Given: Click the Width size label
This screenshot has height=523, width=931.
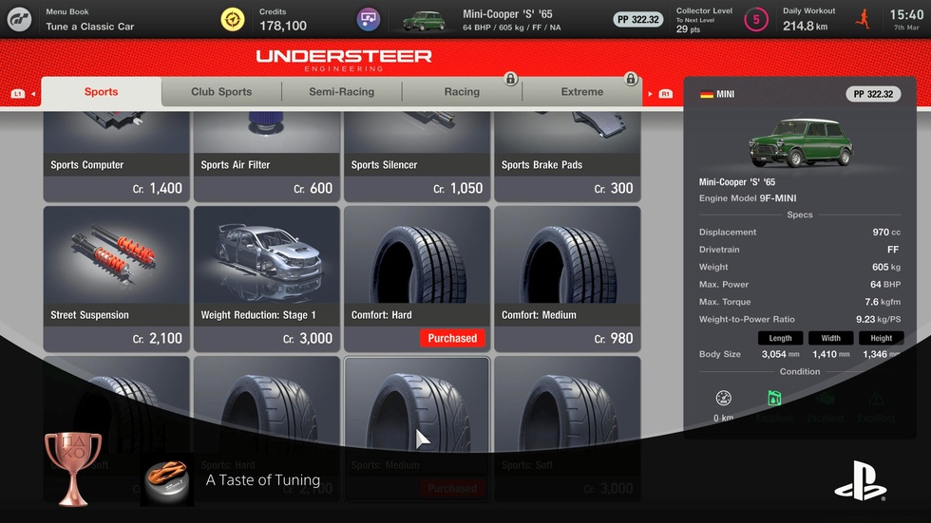Looking at the screenshot, I should click(830, 338).
